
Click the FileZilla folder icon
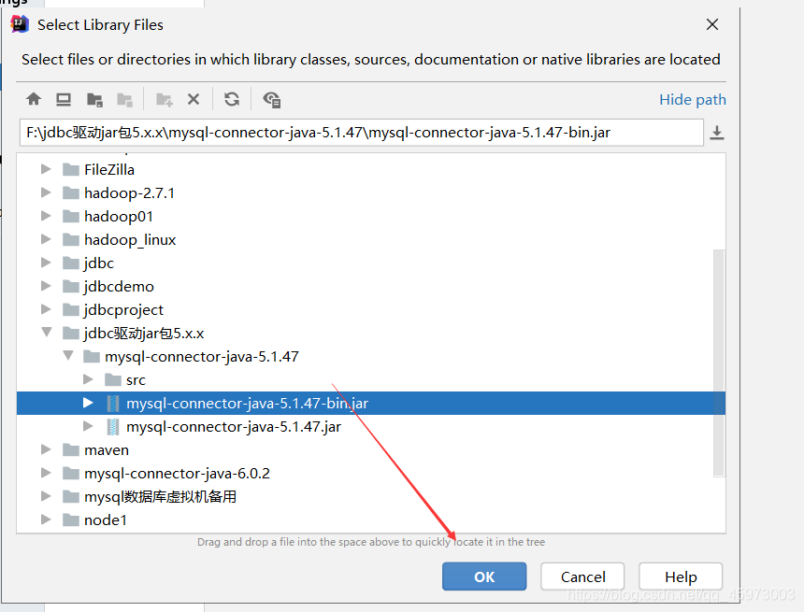point(71,170)
